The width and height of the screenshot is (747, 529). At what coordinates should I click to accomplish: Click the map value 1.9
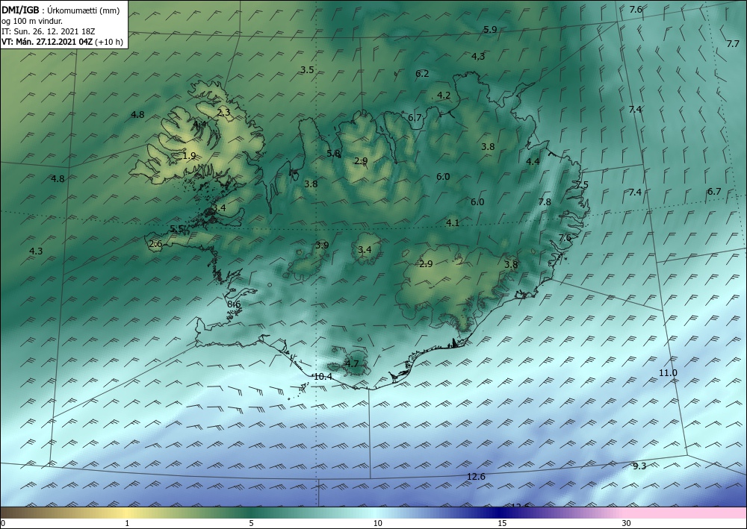[x=189, y=155]
